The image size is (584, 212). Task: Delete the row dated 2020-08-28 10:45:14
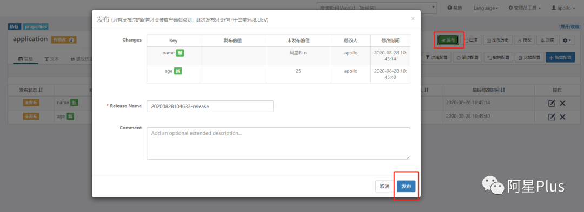coord(562,103)
